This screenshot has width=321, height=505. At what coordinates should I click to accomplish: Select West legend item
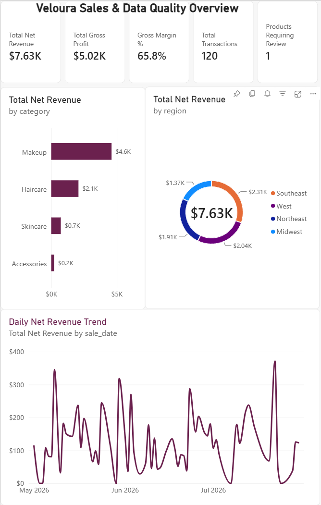pos(281,206)
